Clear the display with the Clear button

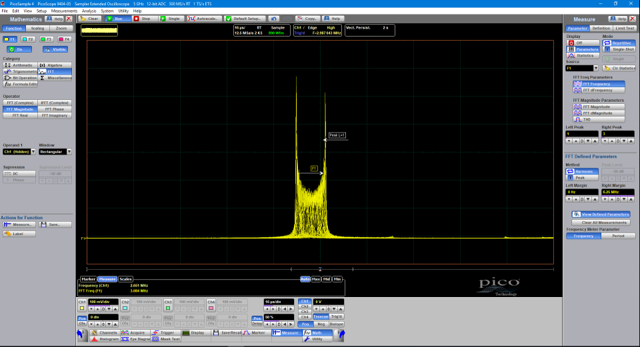(x=91, y=19)
